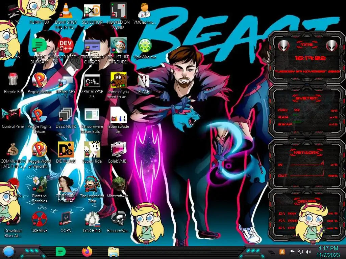Click the Start orb on taskbar
346x259 pixels.
pyautogui.click(x=9, y=252)
